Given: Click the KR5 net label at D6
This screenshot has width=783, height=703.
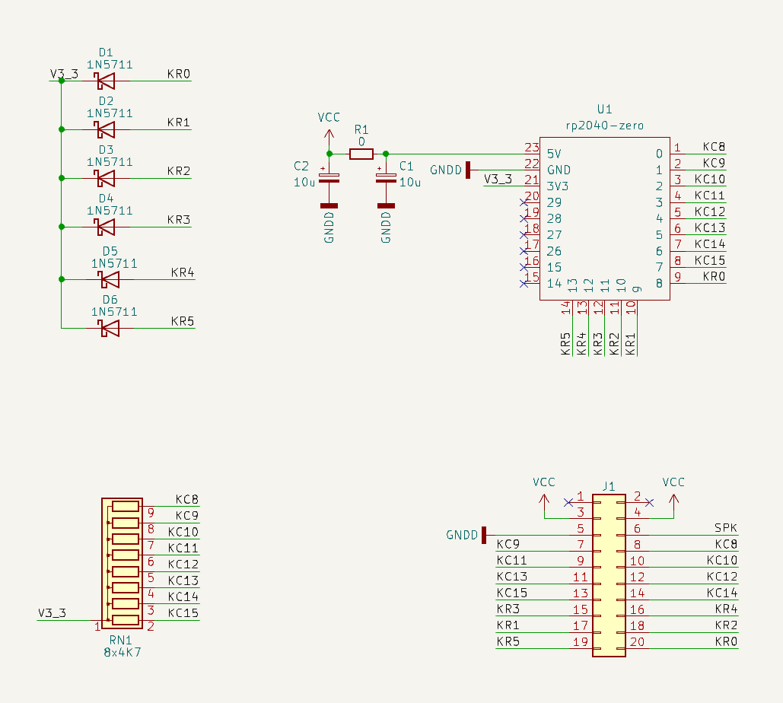Looking at the screenshot, I should [183, 321].
